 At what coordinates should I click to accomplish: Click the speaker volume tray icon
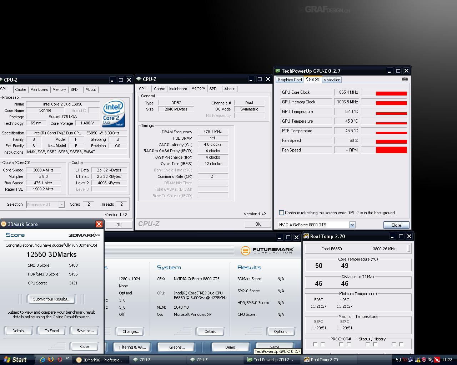coord(430,360)
